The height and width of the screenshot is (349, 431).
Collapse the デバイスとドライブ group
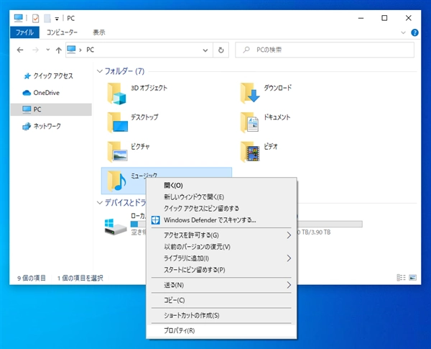coord(100,203)
